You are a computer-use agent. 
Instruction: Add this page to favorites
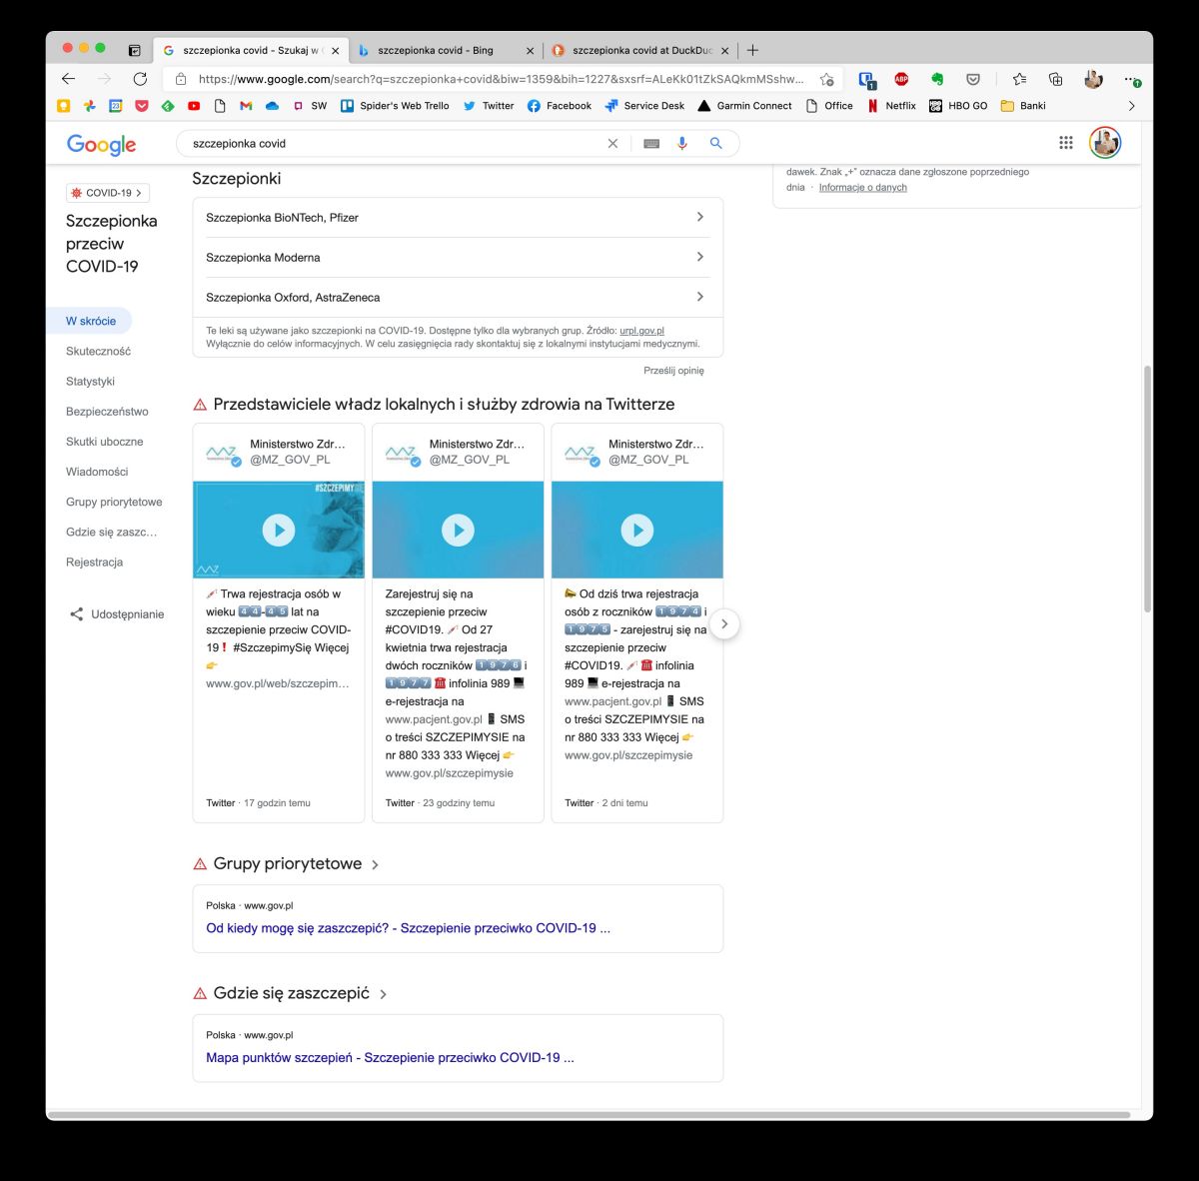826,79
